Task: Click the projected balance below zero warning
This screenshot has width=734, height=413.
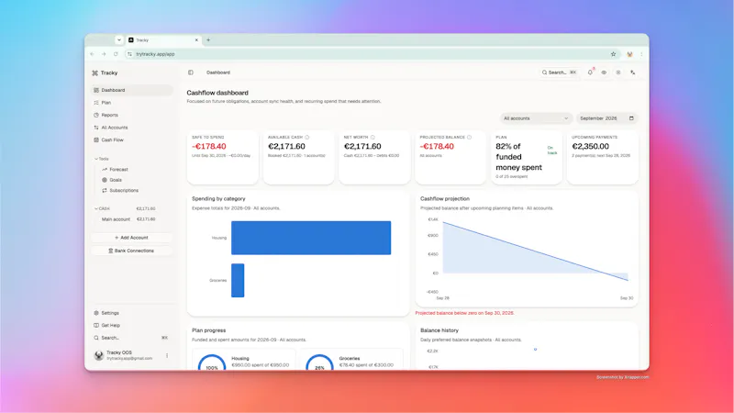Action: click(465, 313)
